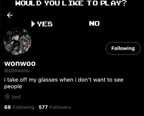Select NO in the banner

tap(94, 23)
